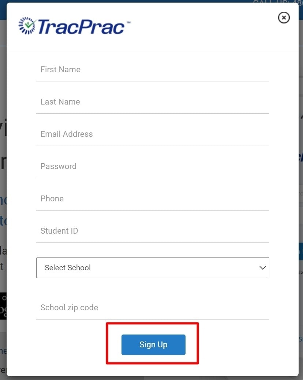The image size is (303, 380).
Task: Click the TracPrac wordmark text
Action: click(x=81, y=26)
